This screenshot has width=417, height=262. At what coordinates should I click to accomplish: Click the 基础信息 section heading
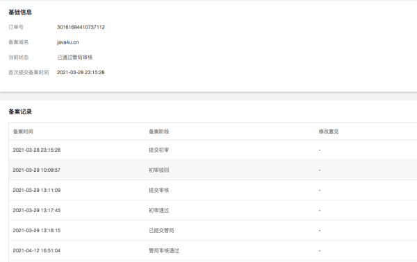20,12
